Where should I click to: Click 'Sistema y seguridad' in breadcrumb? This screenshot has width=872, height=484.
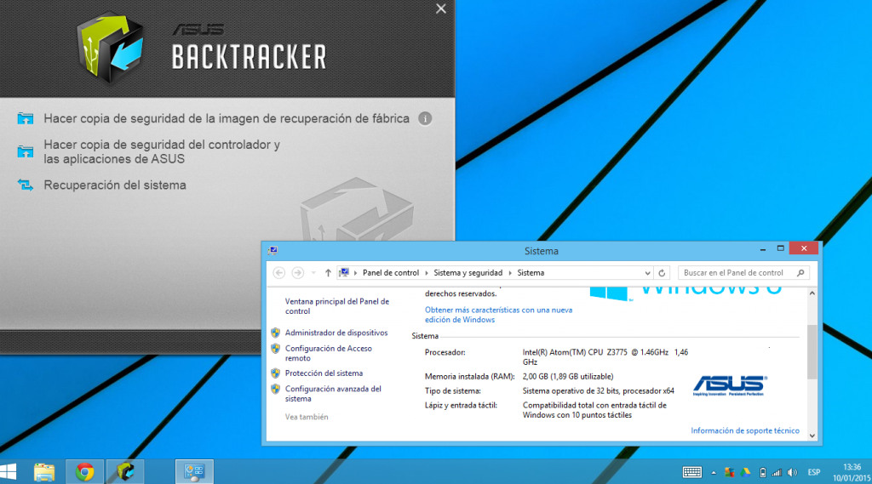[468, 273]
